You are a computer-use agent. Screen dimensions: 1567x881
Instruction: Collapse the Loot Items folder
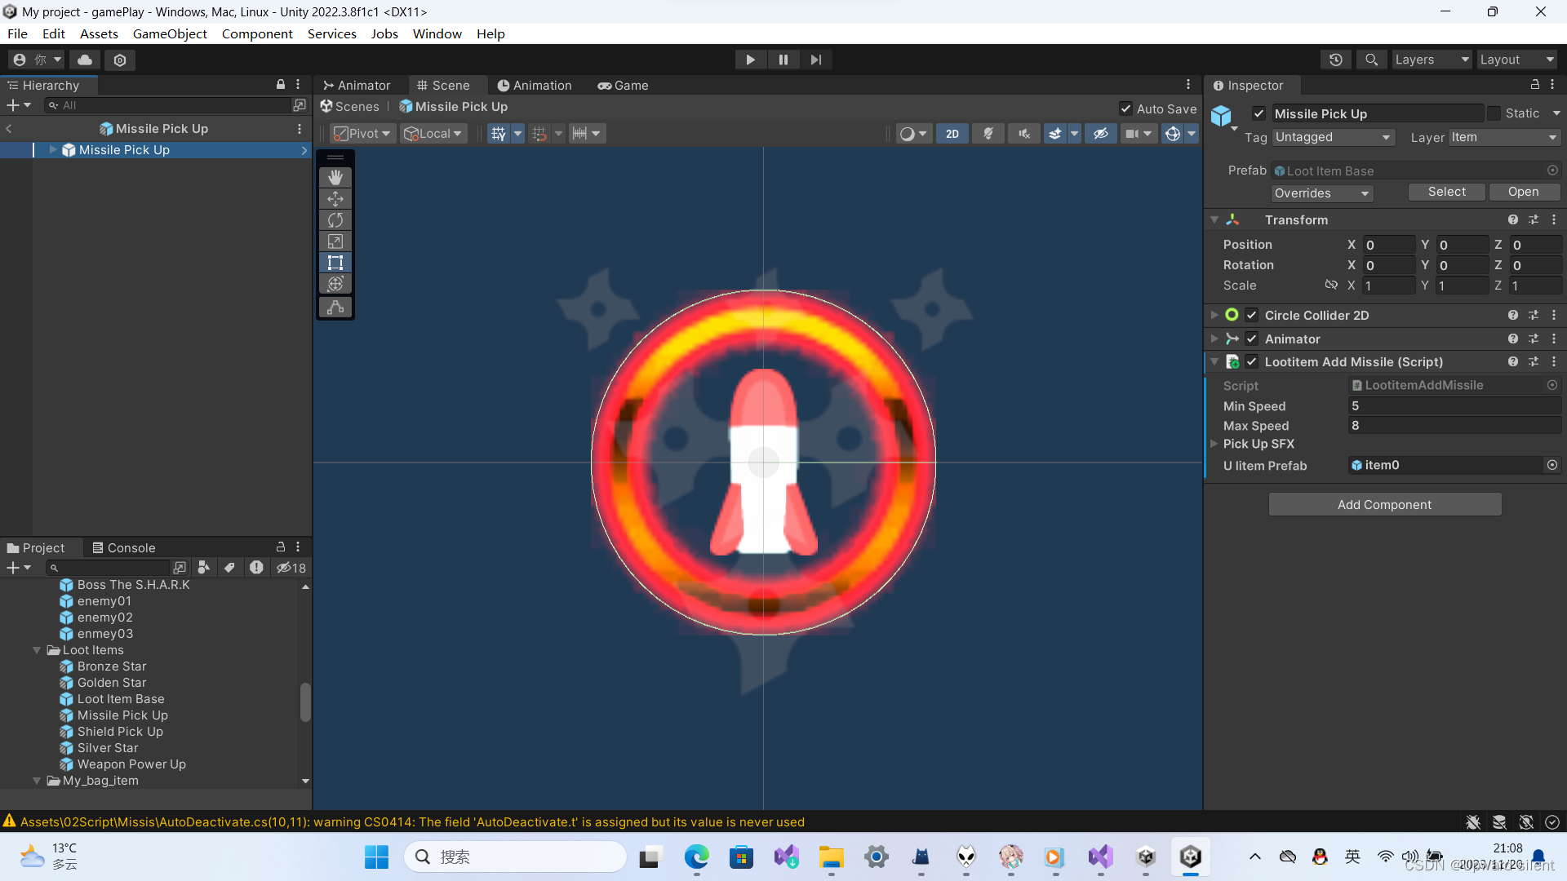click(x=37, y=650)
